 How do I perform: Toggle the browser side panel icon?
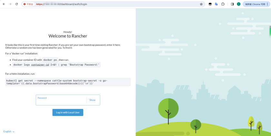pyautogui.click(x=232, y=4)
